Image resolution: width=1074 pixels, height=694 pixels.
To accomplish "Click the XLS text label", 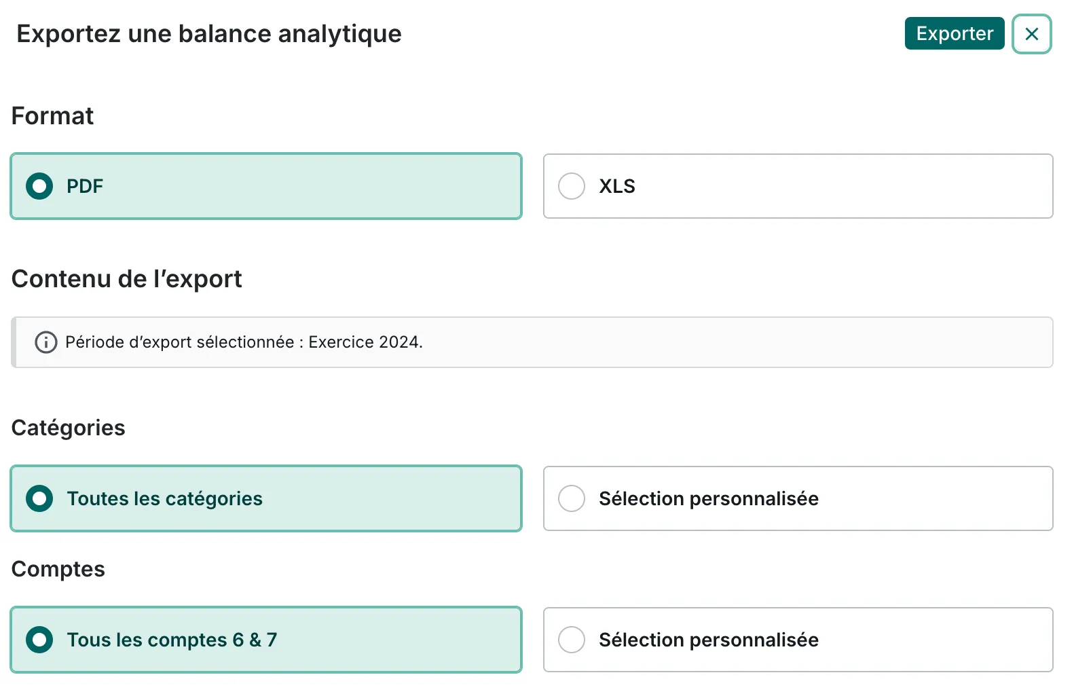I will 616,186.
